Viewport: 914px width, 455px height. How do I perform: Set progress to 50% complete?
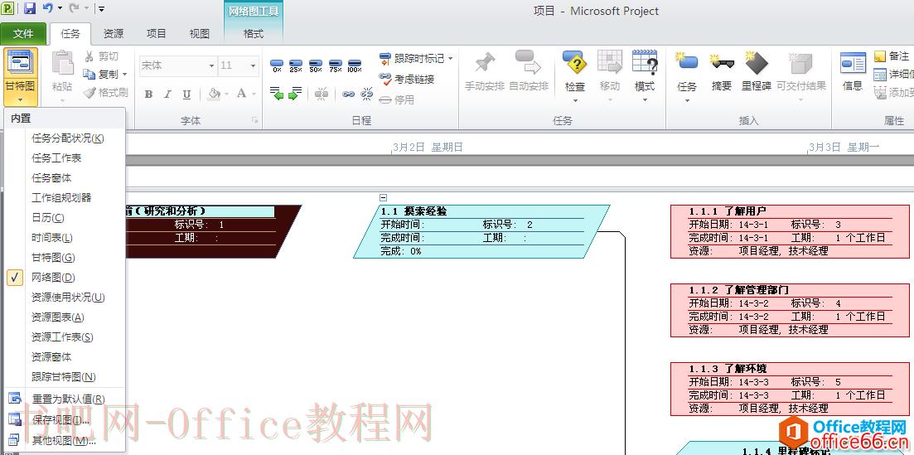click(316, 65)
